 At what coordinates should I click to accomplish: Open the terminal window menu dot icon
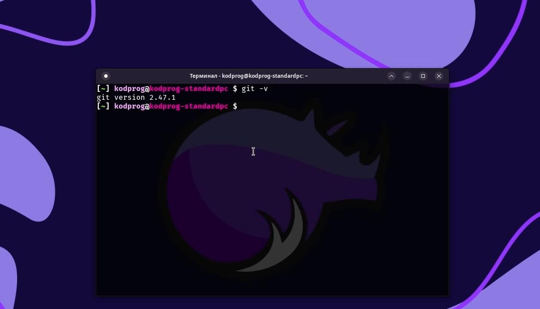(x=105, y=76)
